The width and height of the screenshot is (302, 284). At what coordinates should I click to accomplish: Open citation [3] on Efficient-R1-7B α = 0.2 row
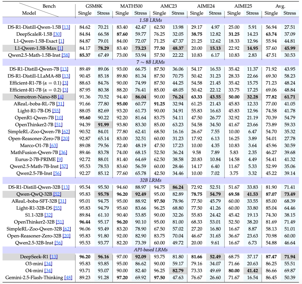[x=65, y=90]
